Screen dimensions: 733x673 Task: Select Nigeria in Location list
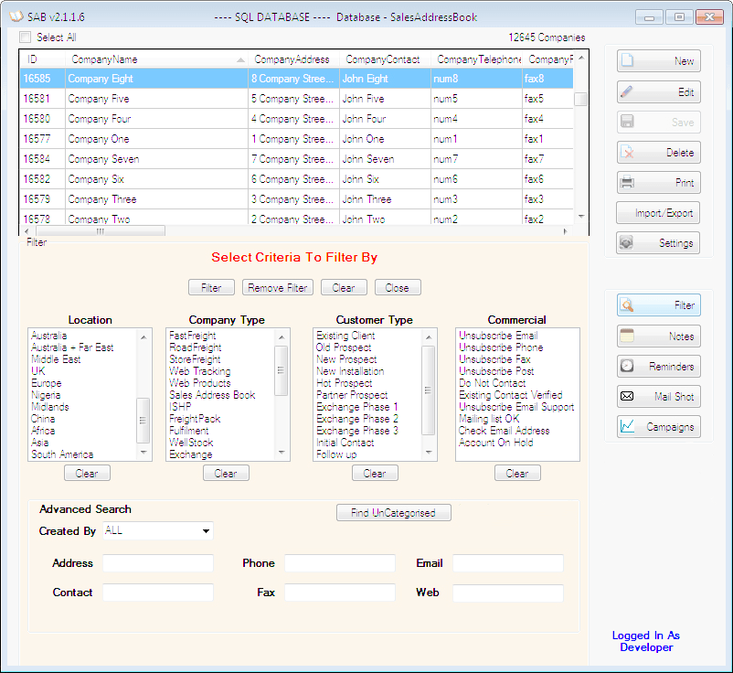coord(46,395)
